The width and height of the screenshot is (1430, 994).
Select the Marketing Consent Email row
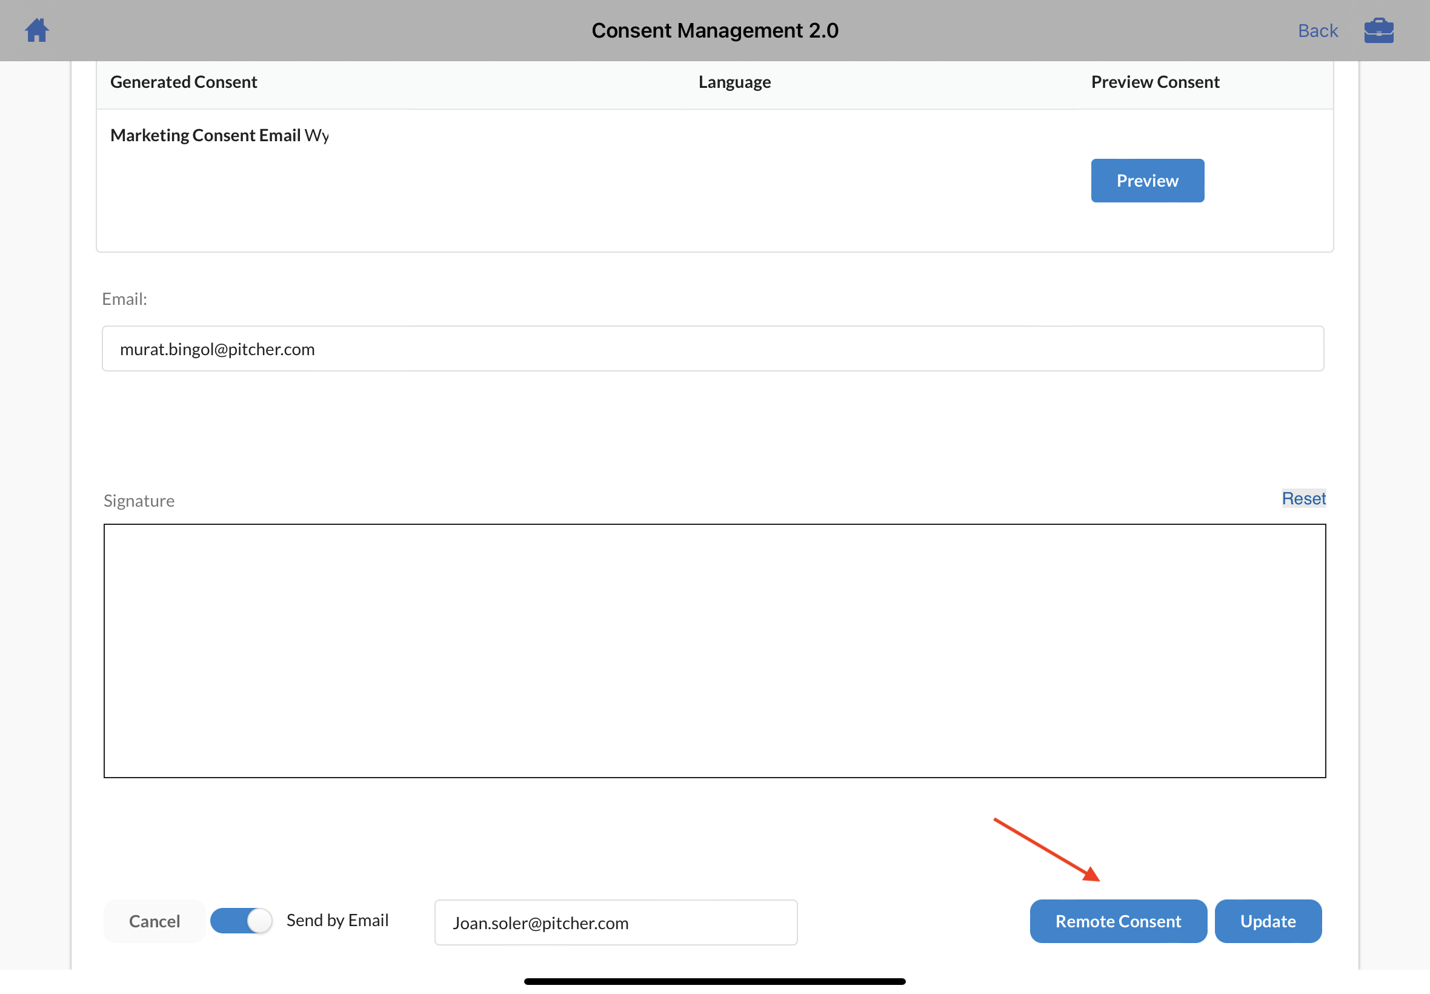coord(219,135)
